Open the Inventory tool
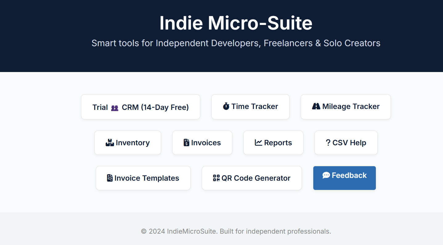Screen dimensions: 443x245 coord(128,143)
